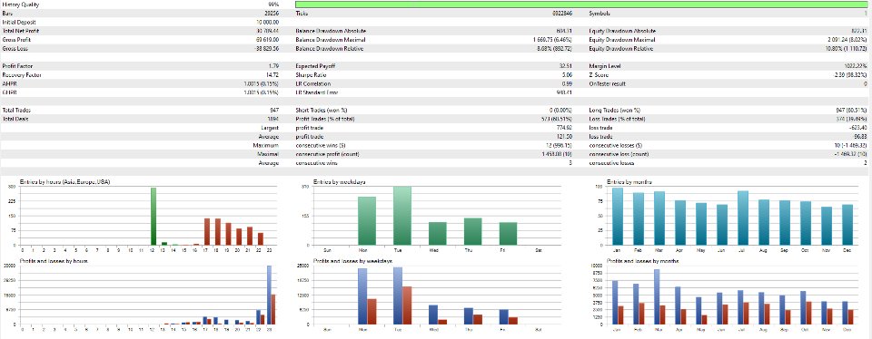This screenshot has height=339, width=872.
Task: Click the Entries by months chart title
Action: (629, 182)
